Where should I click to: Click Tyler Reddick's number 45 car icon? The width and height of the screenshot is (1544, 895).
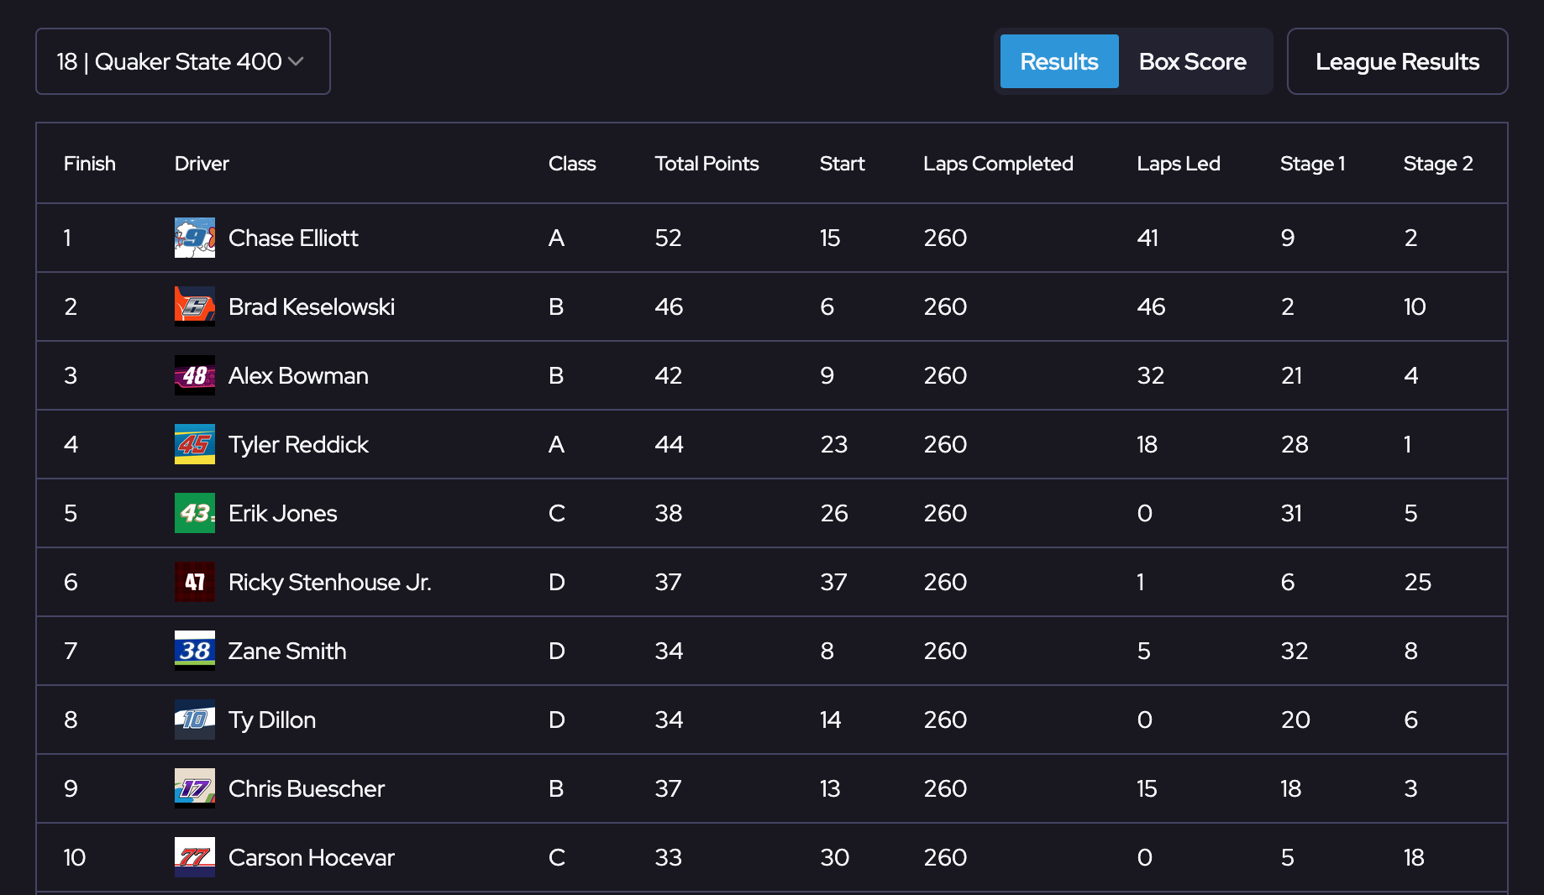(x=195, y=444)
